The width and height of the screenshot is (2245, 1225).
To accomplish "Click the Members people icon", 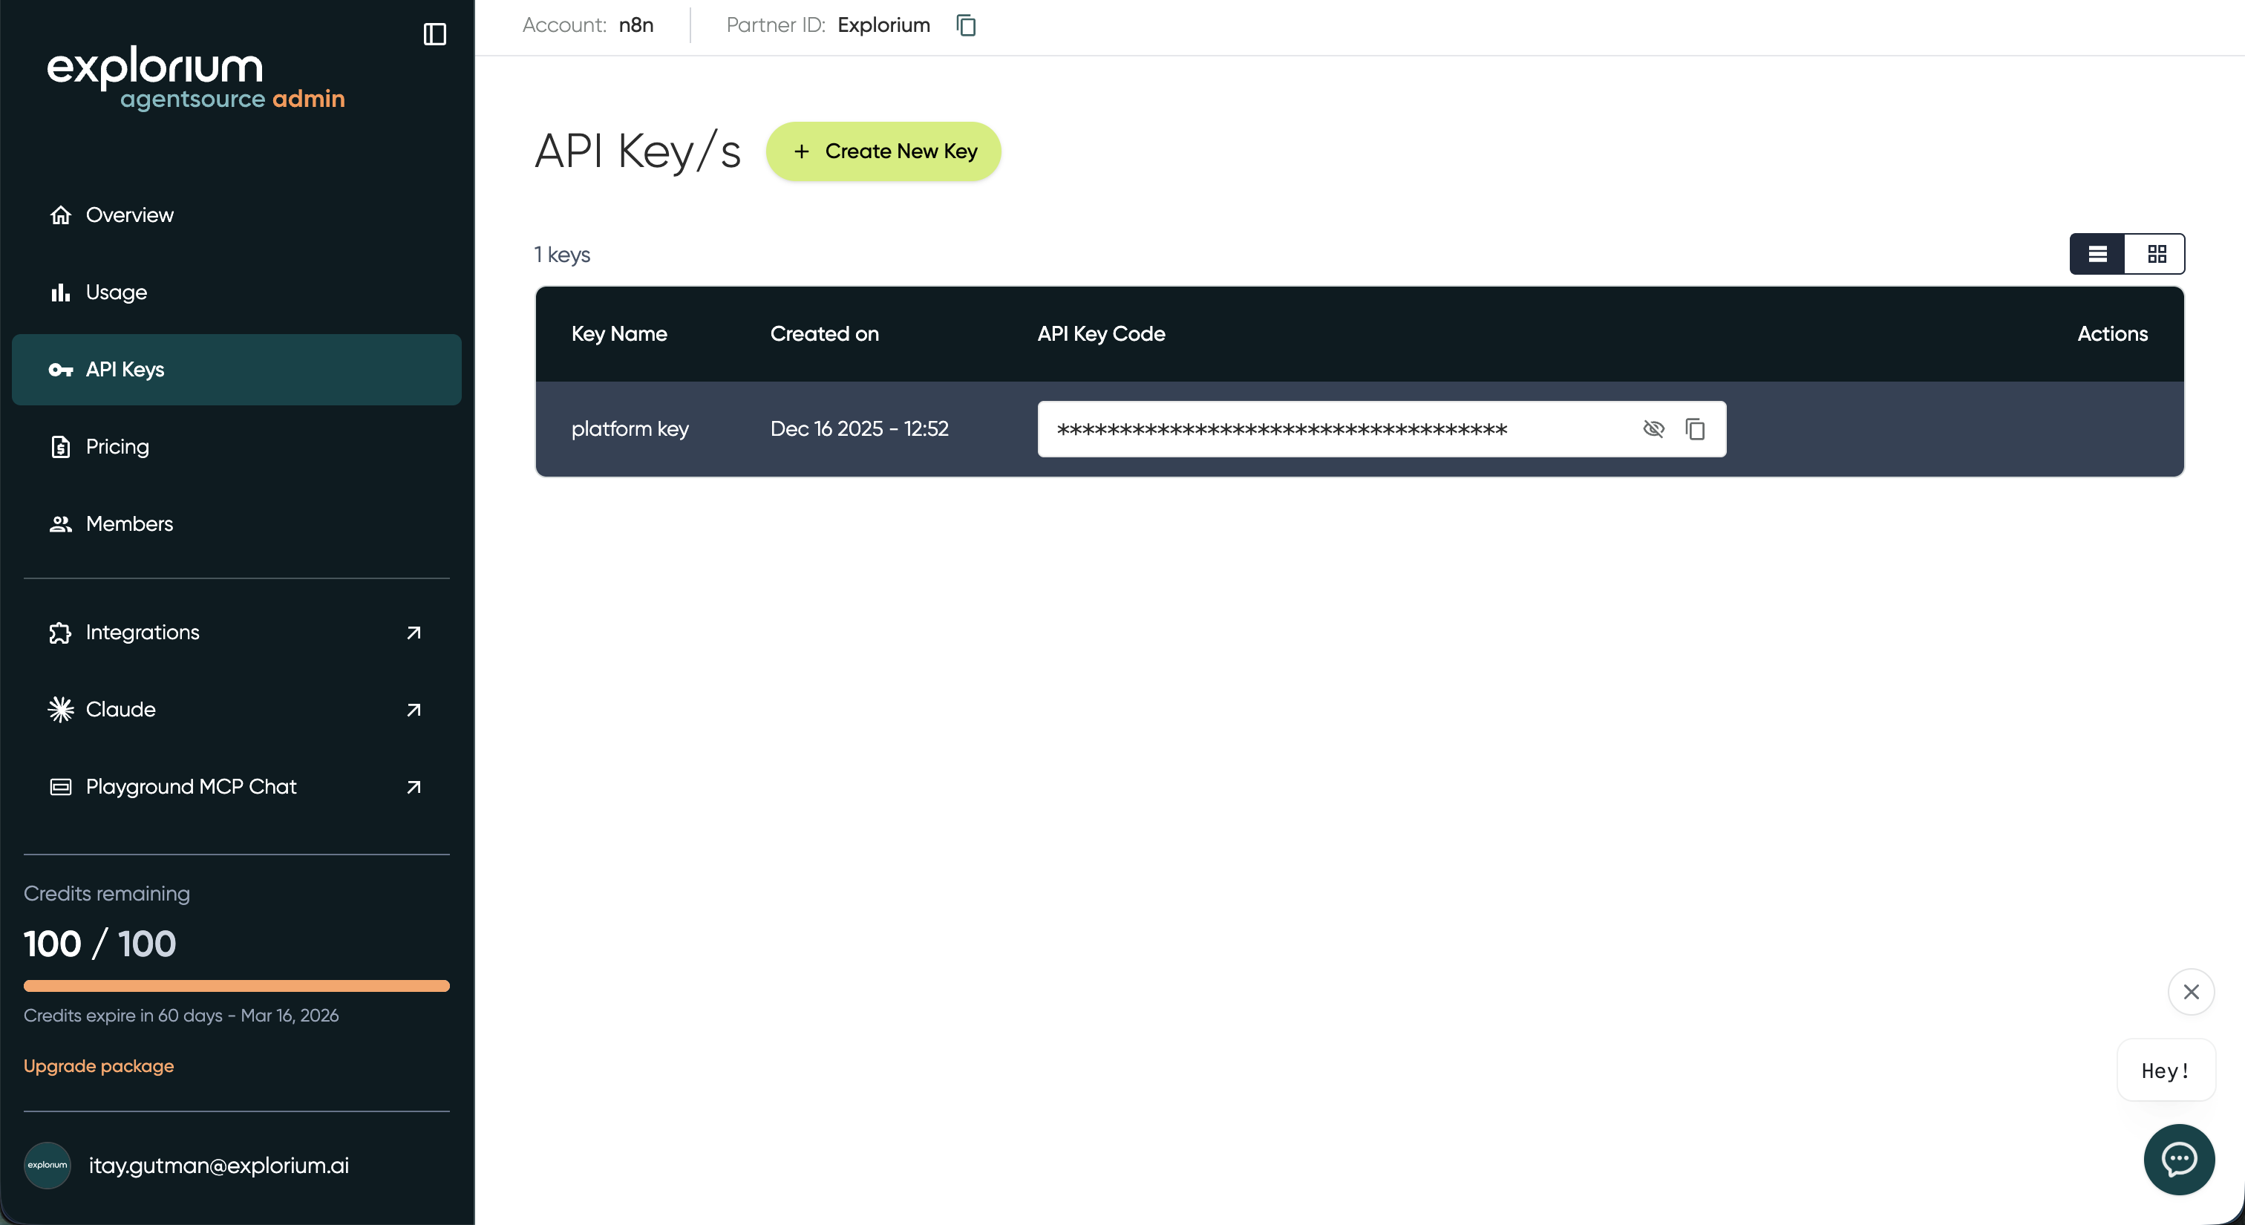I will click(x=60, y=523).
